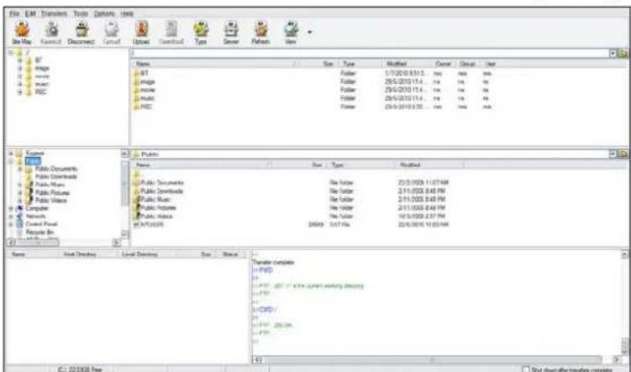Open the remote path dropdown arrow
Image resolution: width=631 pixels, height=372 pixels.
pos(613,53)
